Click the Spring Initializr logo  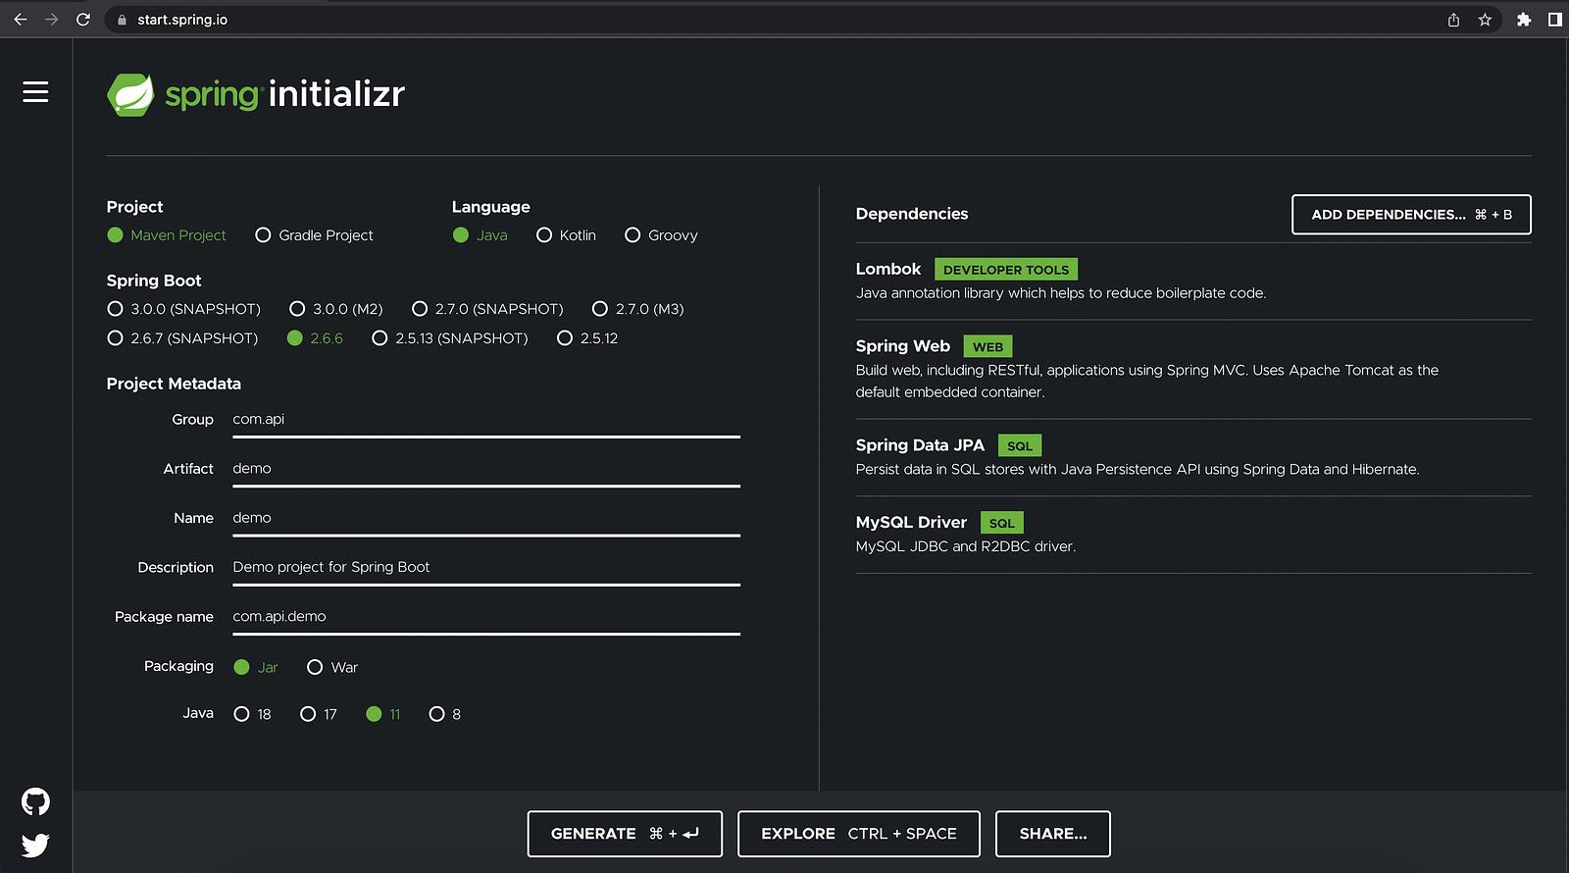[x=255, y=94]
